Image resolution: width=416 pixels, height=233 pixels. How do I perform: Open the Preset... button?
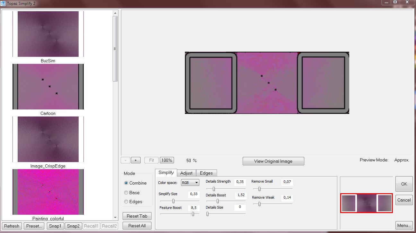(34, 226)
